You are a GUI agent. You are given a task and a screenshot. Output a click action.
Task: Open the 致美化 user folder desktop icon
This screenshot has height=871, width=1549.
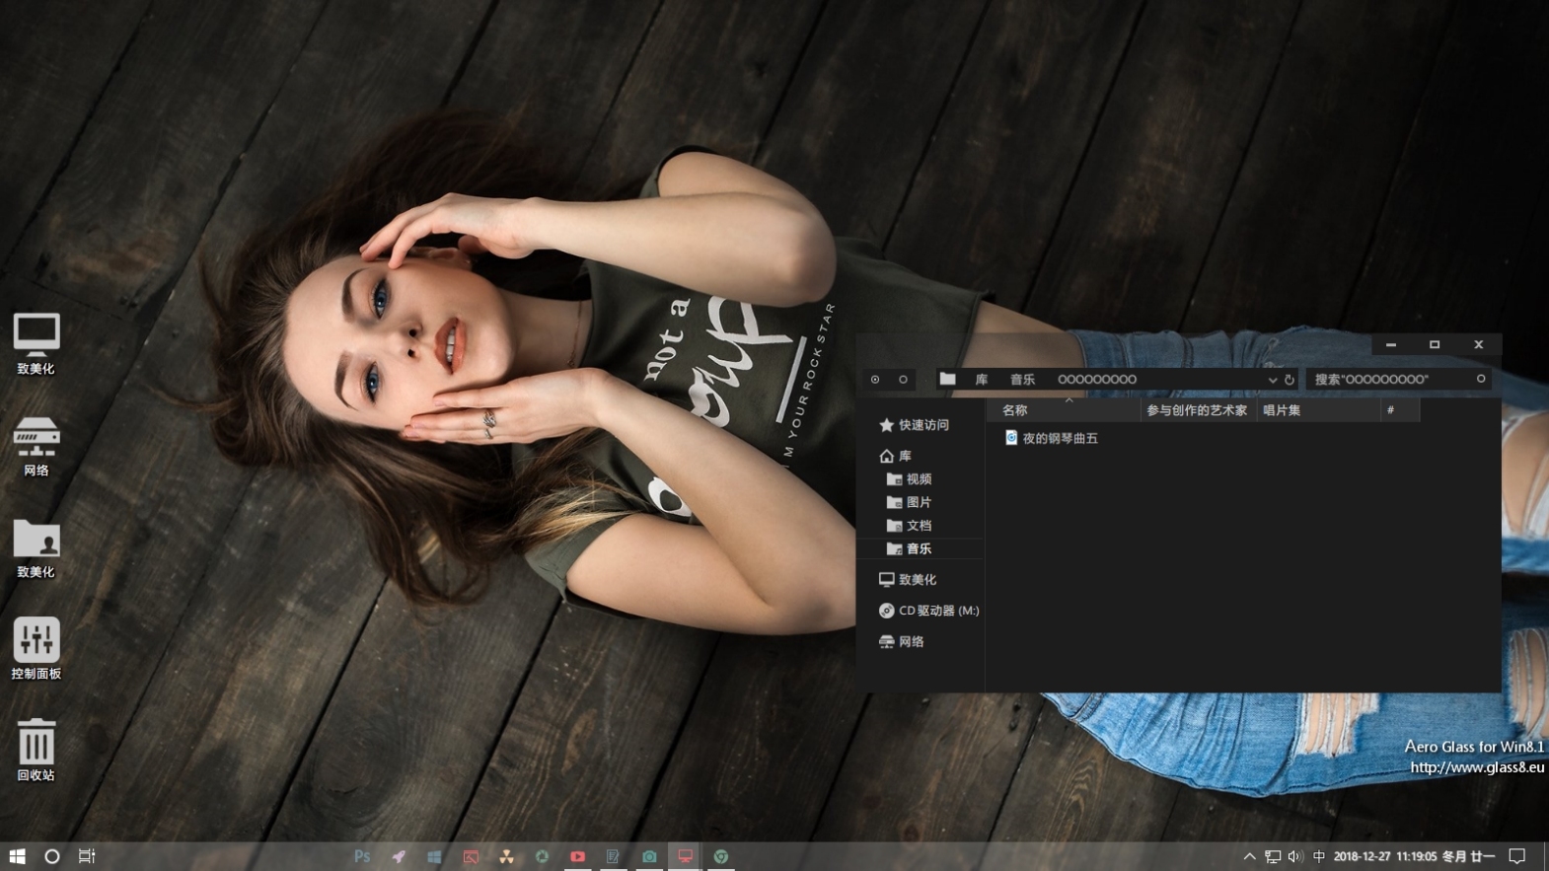pyautogui.click(x=37, y=547)
